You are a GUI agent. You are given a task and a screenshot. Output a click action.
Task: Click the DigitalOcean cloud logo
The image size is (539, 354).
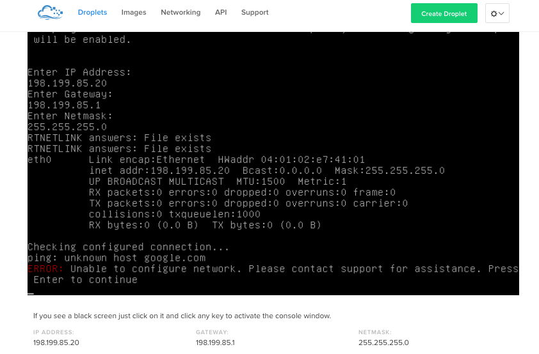tap(50, 13)
